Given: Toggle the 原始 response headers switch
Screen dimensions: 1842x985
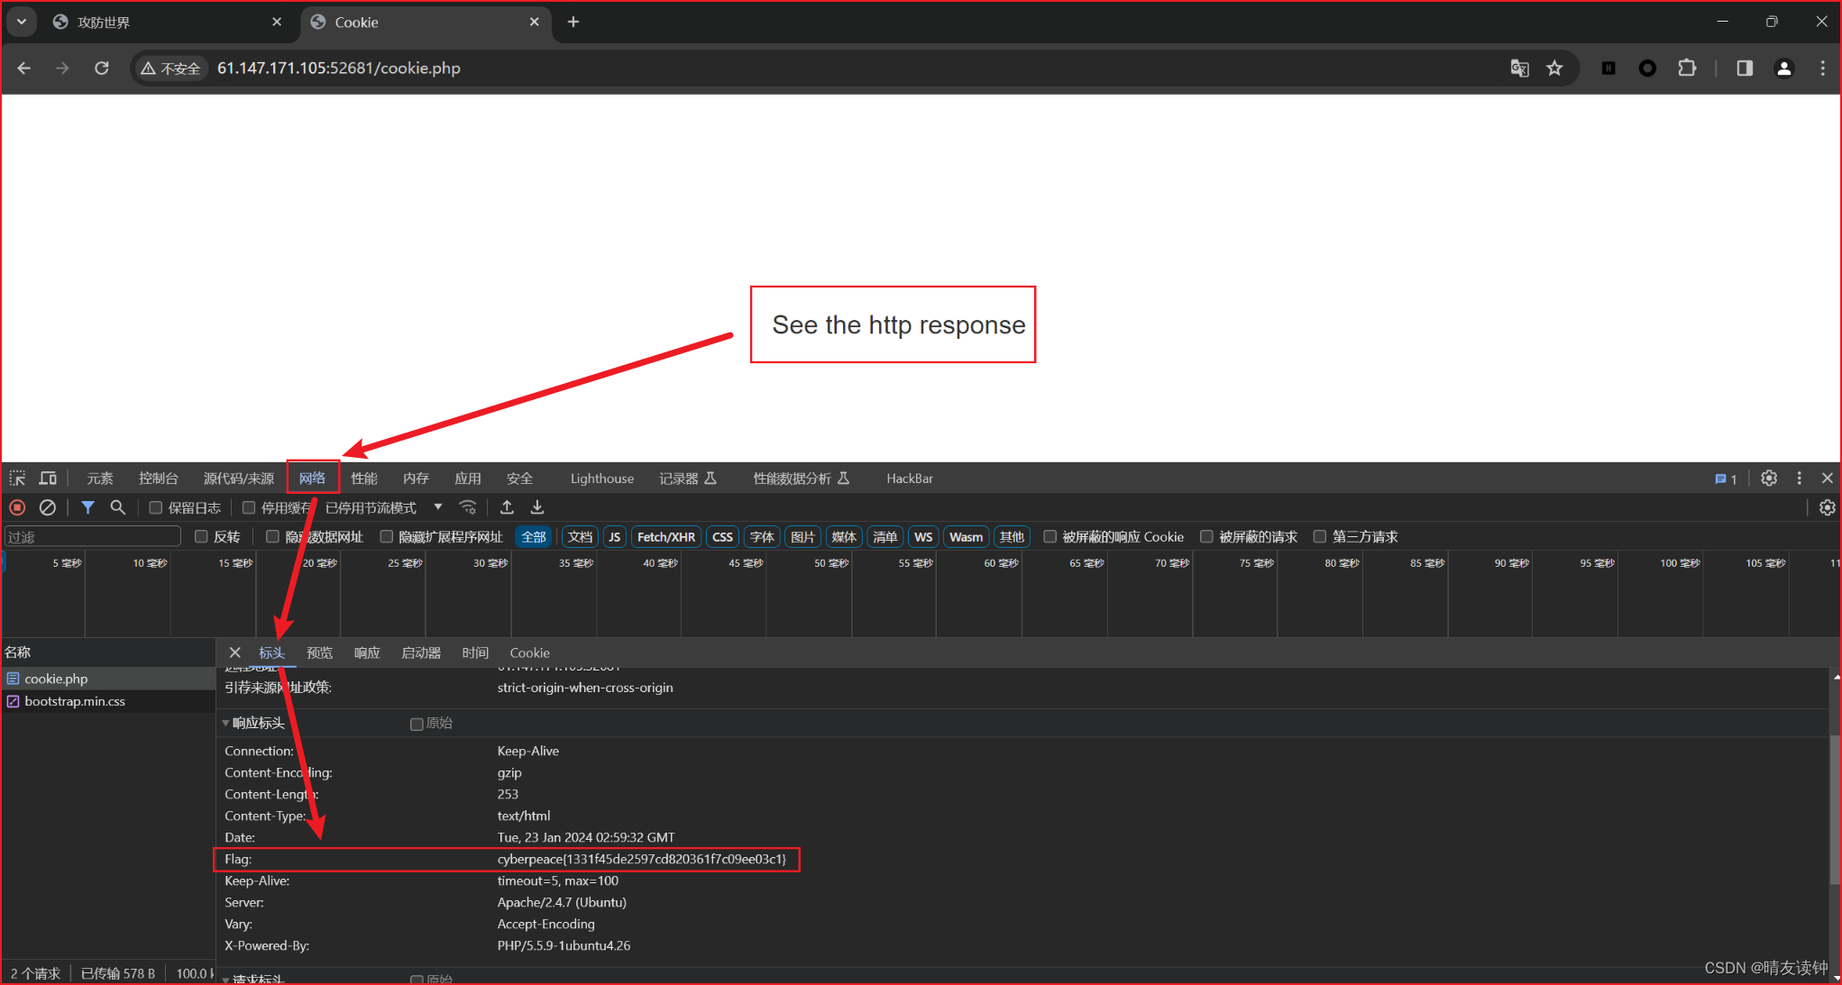Looking at the screenshot, I should tap(416, 723).
